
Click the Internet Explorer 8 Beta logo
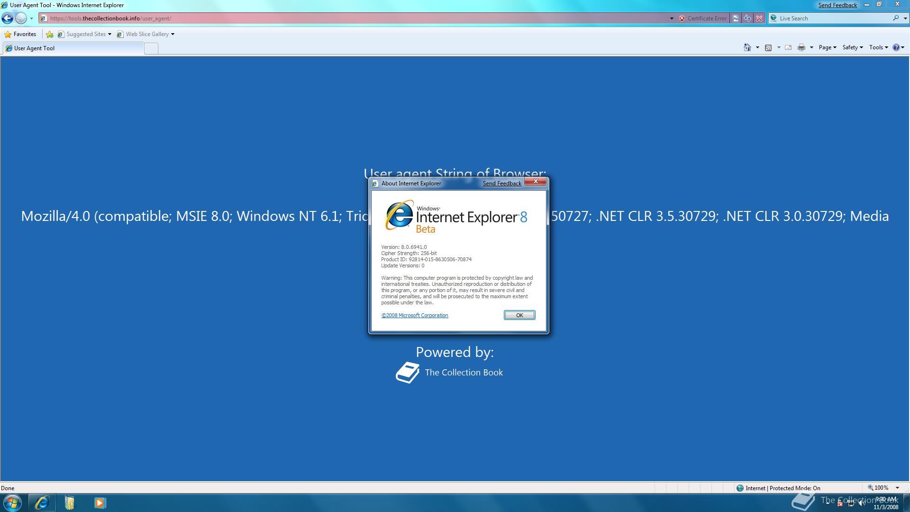[x=456, y=217]
